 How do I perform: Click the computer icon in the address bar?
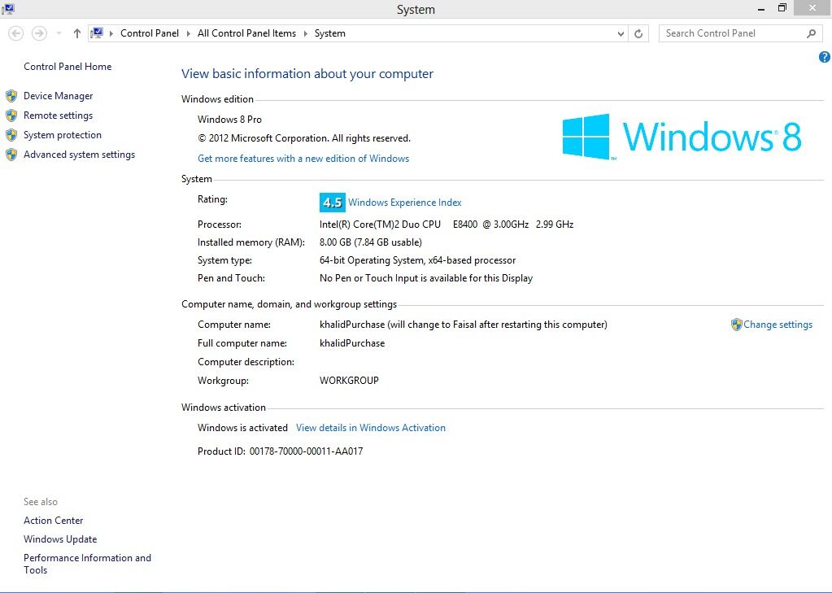pos(97,33)
